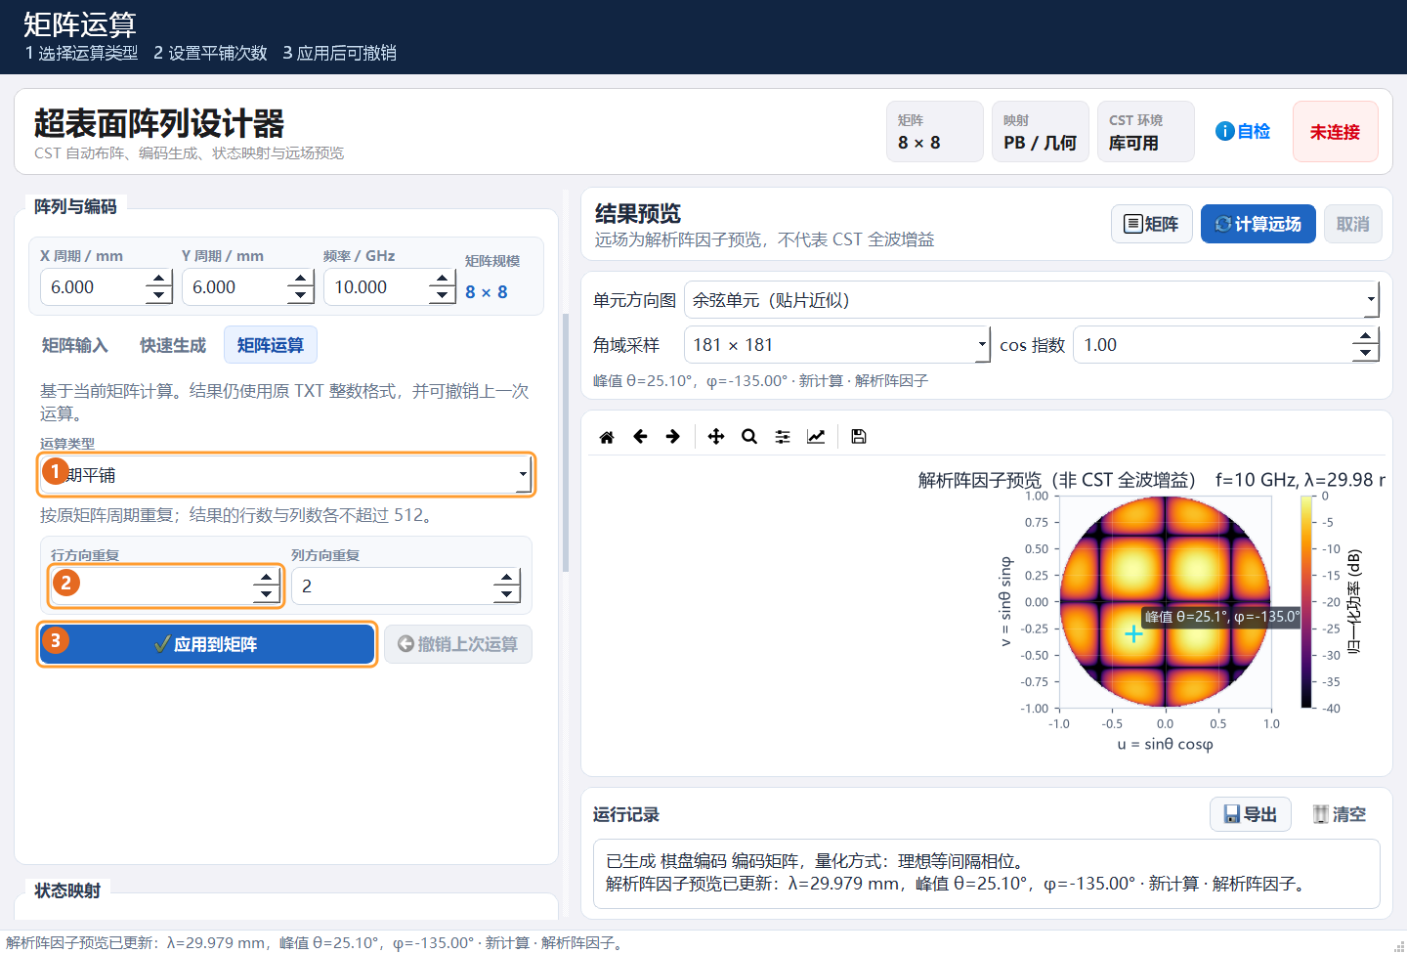Screen dimensions: 1407x954
Task: Save the figure with floppy icon
Action: click(x=859, y=437)
